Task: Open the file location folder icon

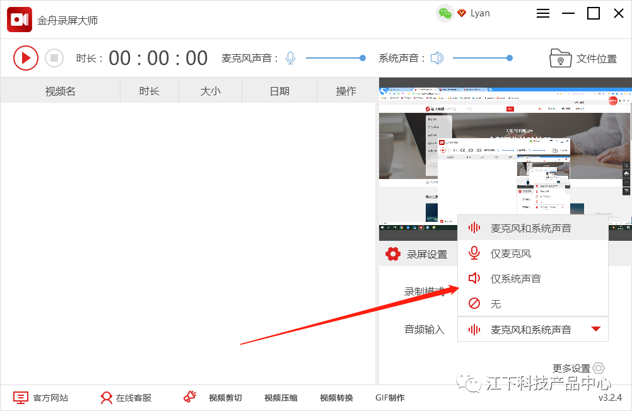Action: click(x=560, y=59)
